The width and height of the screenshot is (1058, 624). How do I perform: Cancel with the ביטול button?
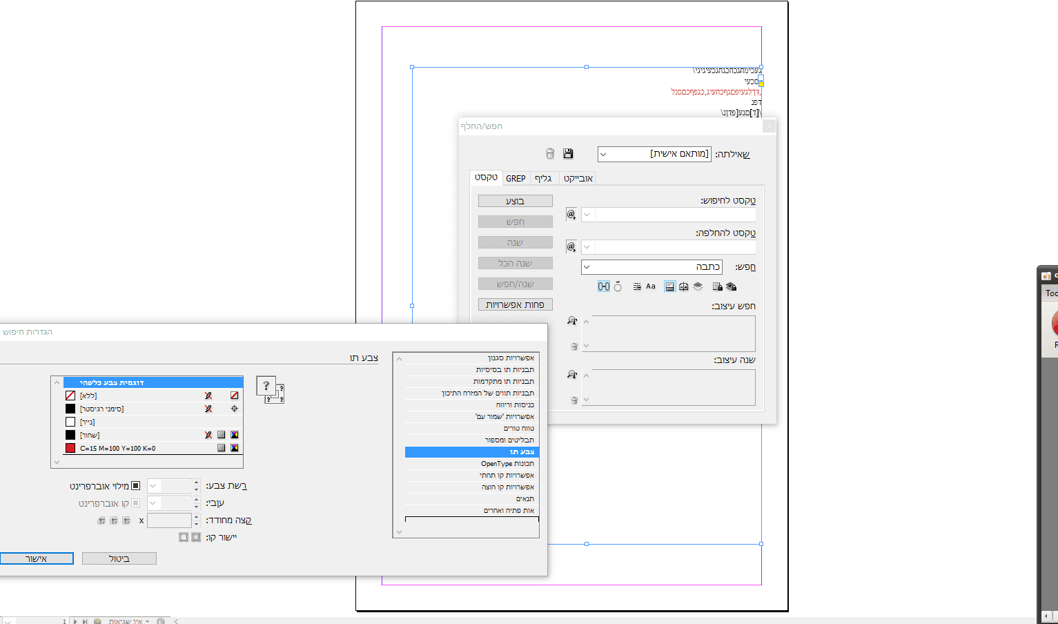click(x=119, y=558)
